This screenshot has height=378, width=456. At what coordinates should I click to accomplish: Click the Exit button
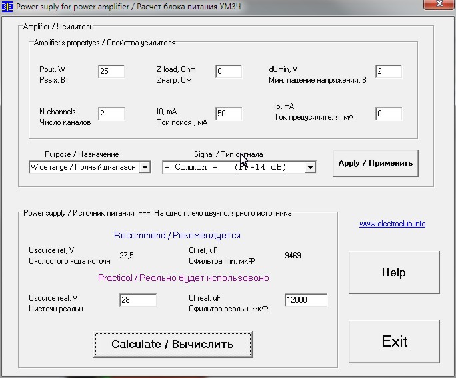tap(394, 341)
